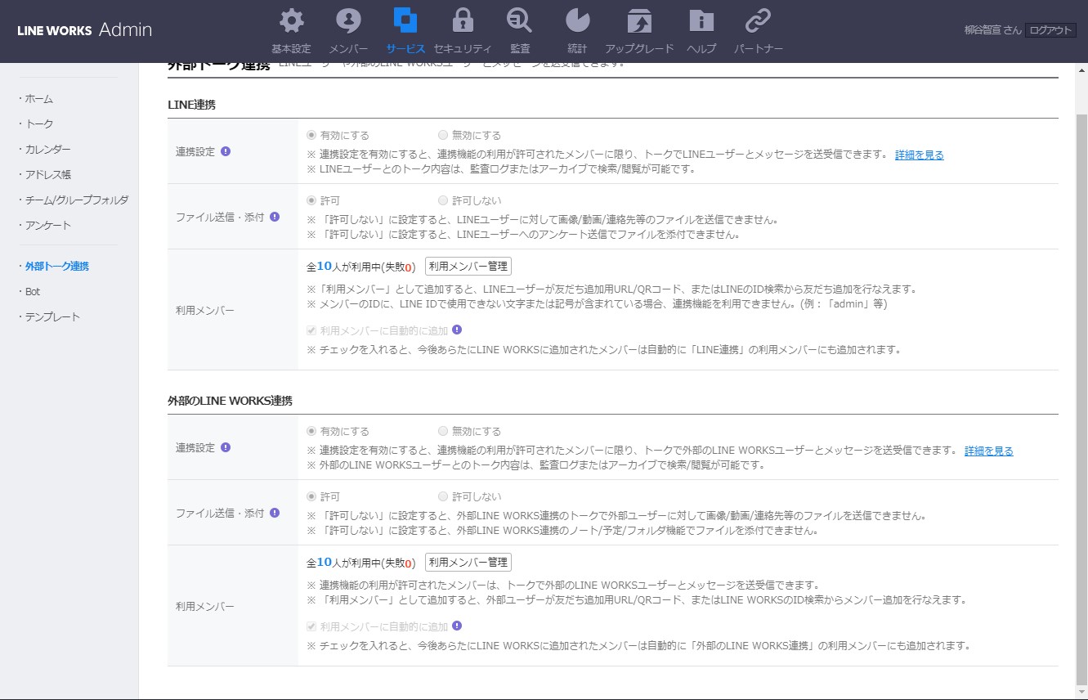Open カレンダー in the left sidebar
1088x700 pixels.
[47, 149]
